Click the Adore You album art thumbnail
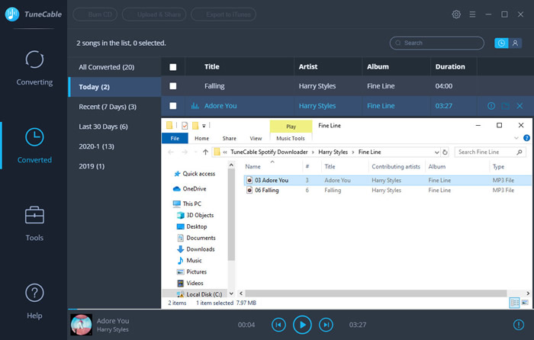534x340 pixels. tap(82, 325)
